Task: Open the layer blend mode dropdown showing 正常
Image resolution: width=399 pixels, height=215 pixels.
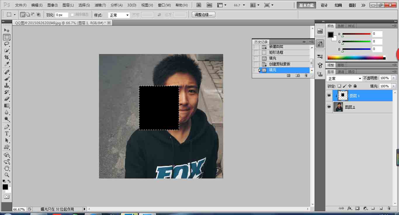Action: tap(344, 78)
